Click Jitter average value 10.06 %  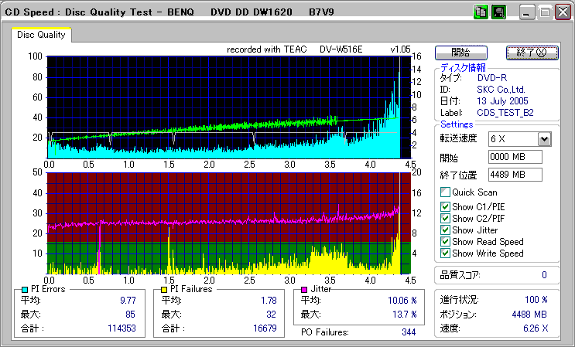402,301
